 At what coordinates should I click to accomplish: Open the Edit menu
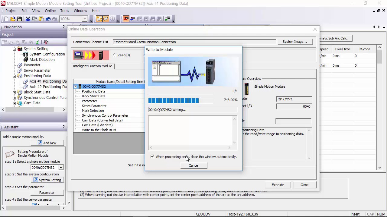(x=24, y=11)
